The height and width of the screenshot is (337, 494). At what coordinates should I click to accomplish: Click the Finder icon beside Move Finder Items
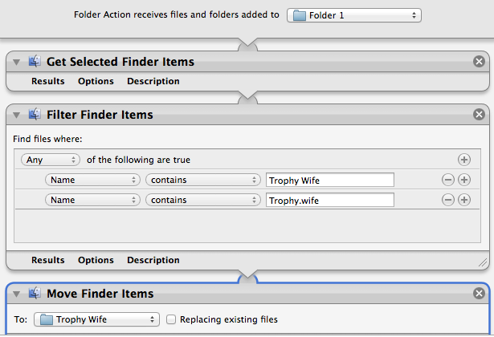point(35,293)
